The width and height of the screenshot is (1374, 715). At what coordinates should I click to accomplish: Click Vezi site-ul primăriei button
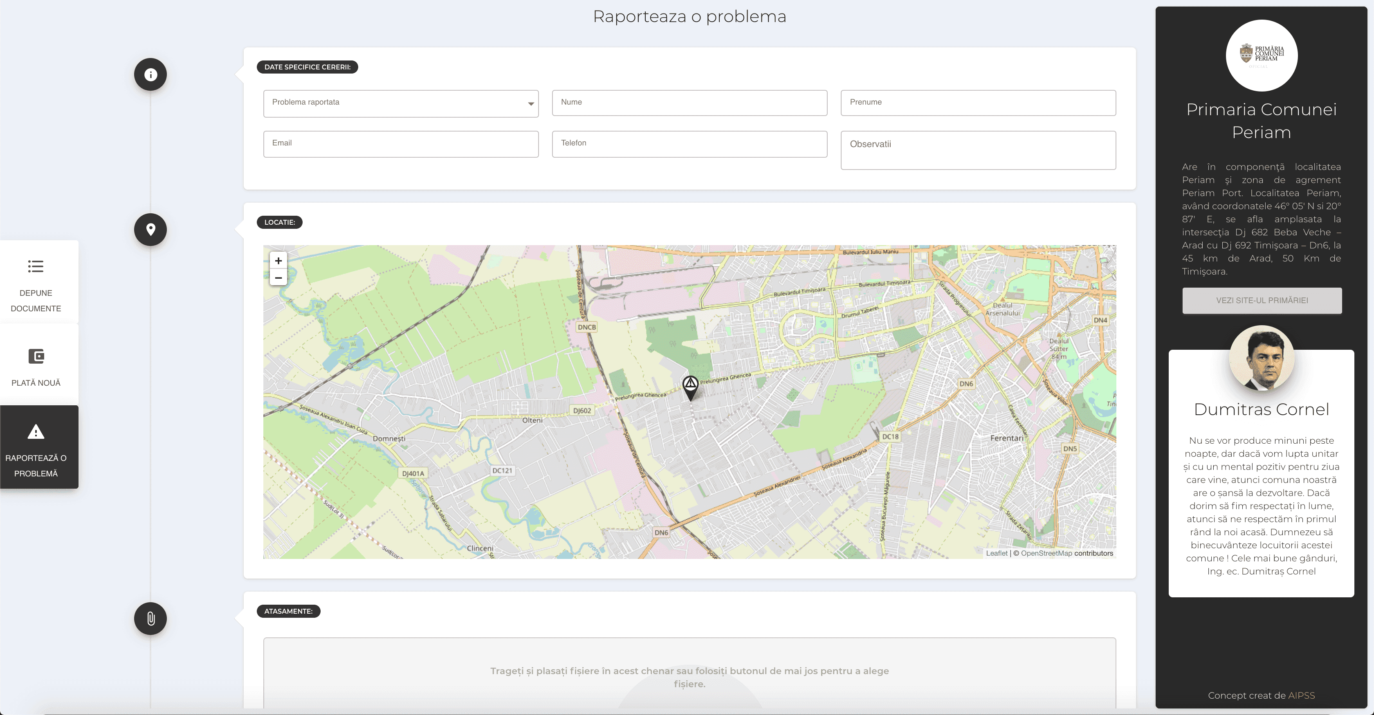(x=1262, y=300)
